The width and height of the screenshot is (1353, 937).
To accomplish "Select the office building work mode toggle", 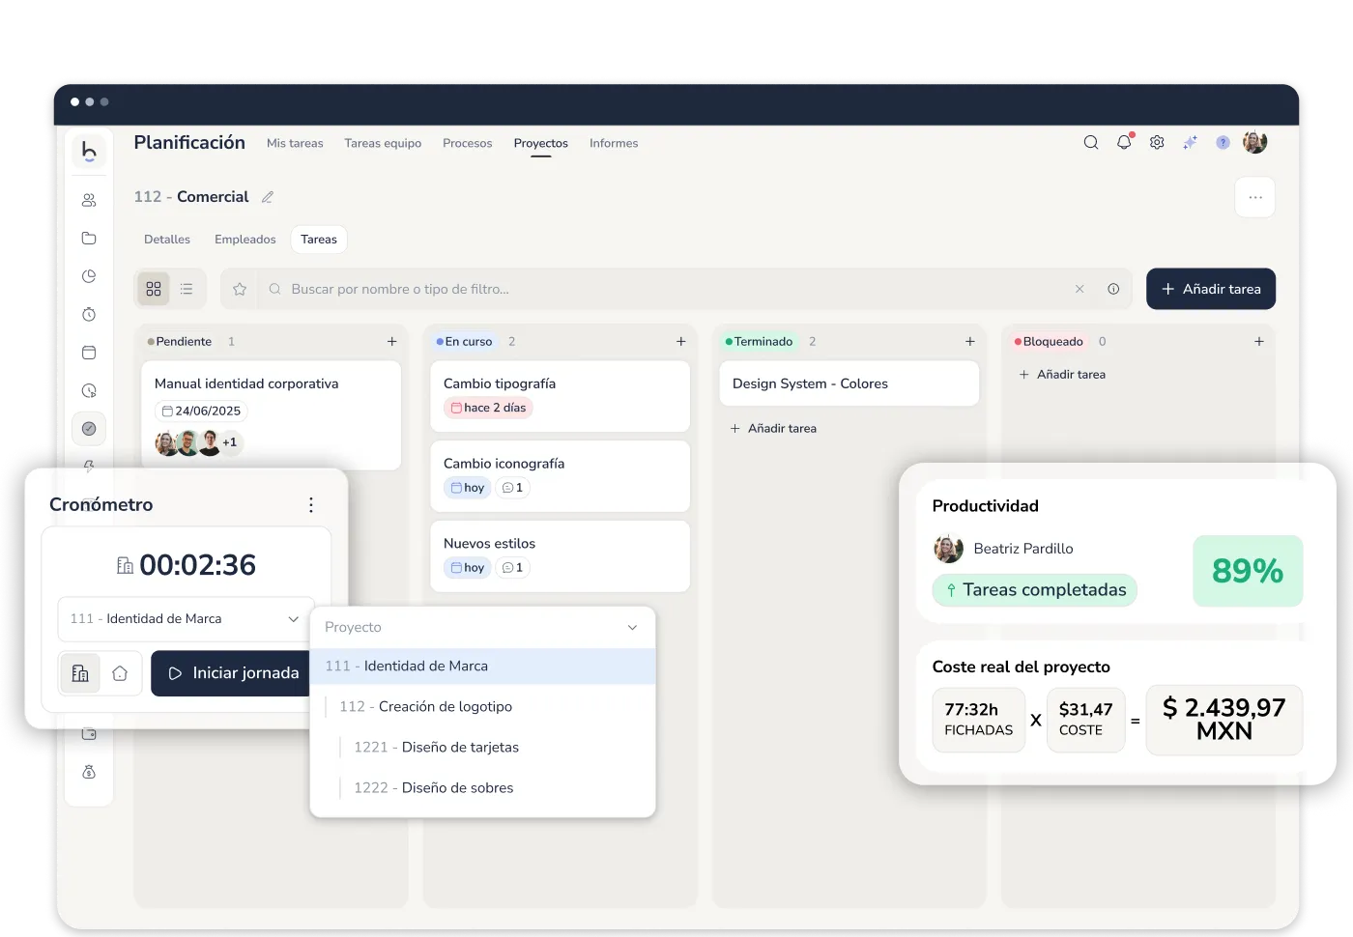I will pyautogui.click(x=80, y=673).
